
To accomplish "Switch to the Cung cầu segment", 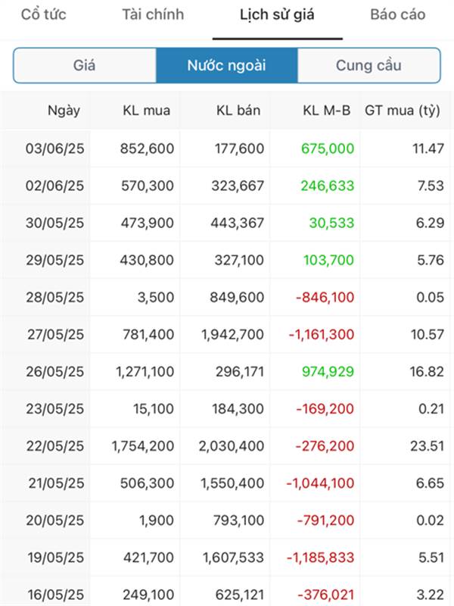I will coord(368,65).
